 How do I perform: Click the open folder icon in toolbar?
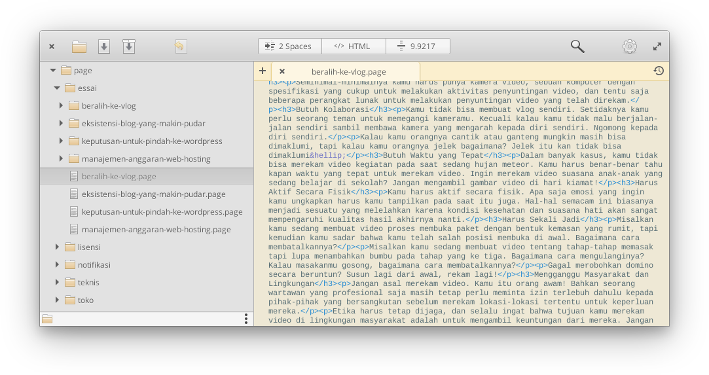coord(79,46)
